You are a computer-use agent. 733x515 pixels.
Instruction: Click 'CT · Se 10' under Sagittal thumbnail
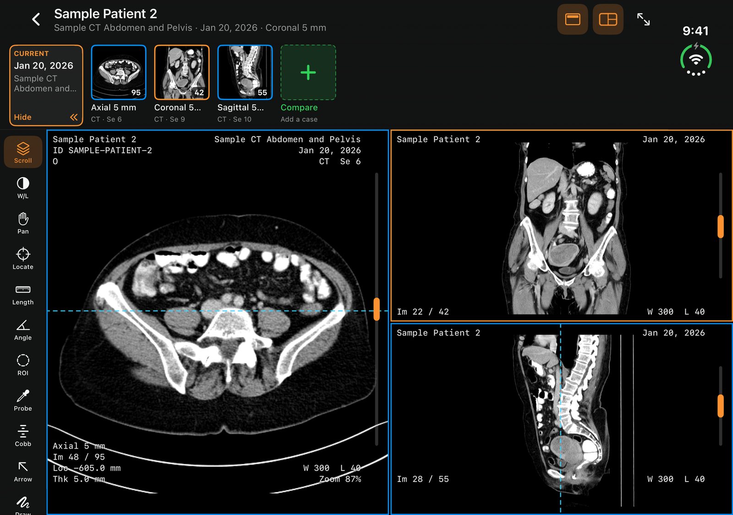pos(235,119)
